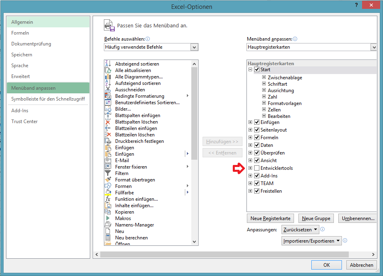Click the Namens-Manager icon

pos(108,225)
